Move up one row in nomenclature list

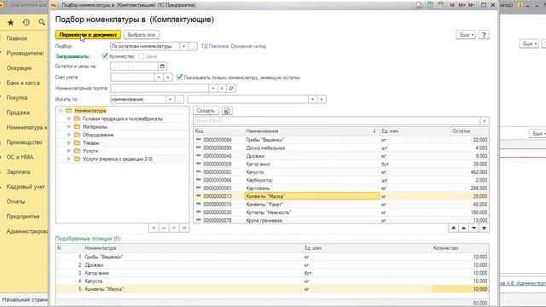pyautogui.click(x=464, y=228)
